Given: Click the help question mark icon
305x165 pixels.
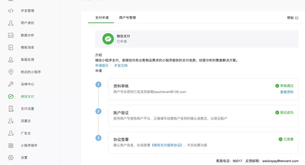Looking at the screenshot, I should 297,18.
